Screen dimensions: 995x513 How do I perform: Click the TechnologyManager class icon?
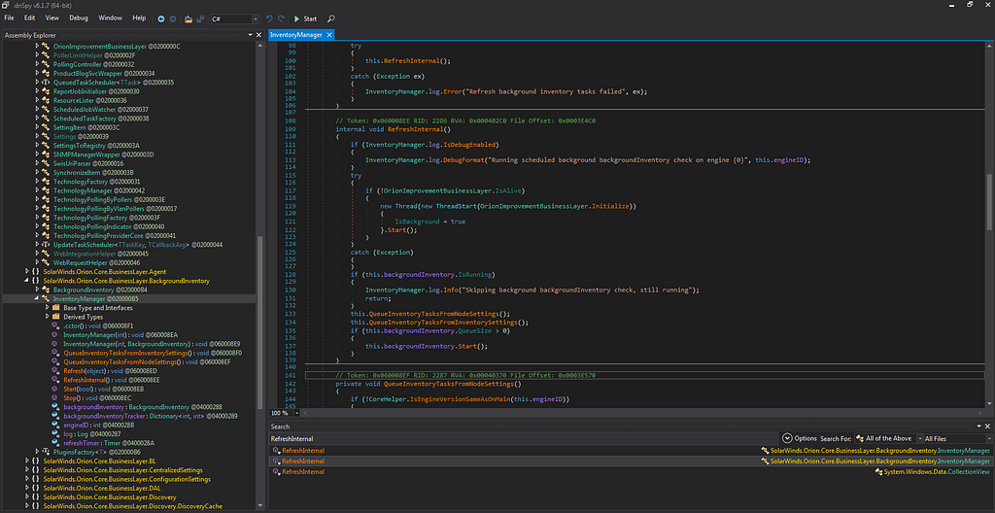46,189
